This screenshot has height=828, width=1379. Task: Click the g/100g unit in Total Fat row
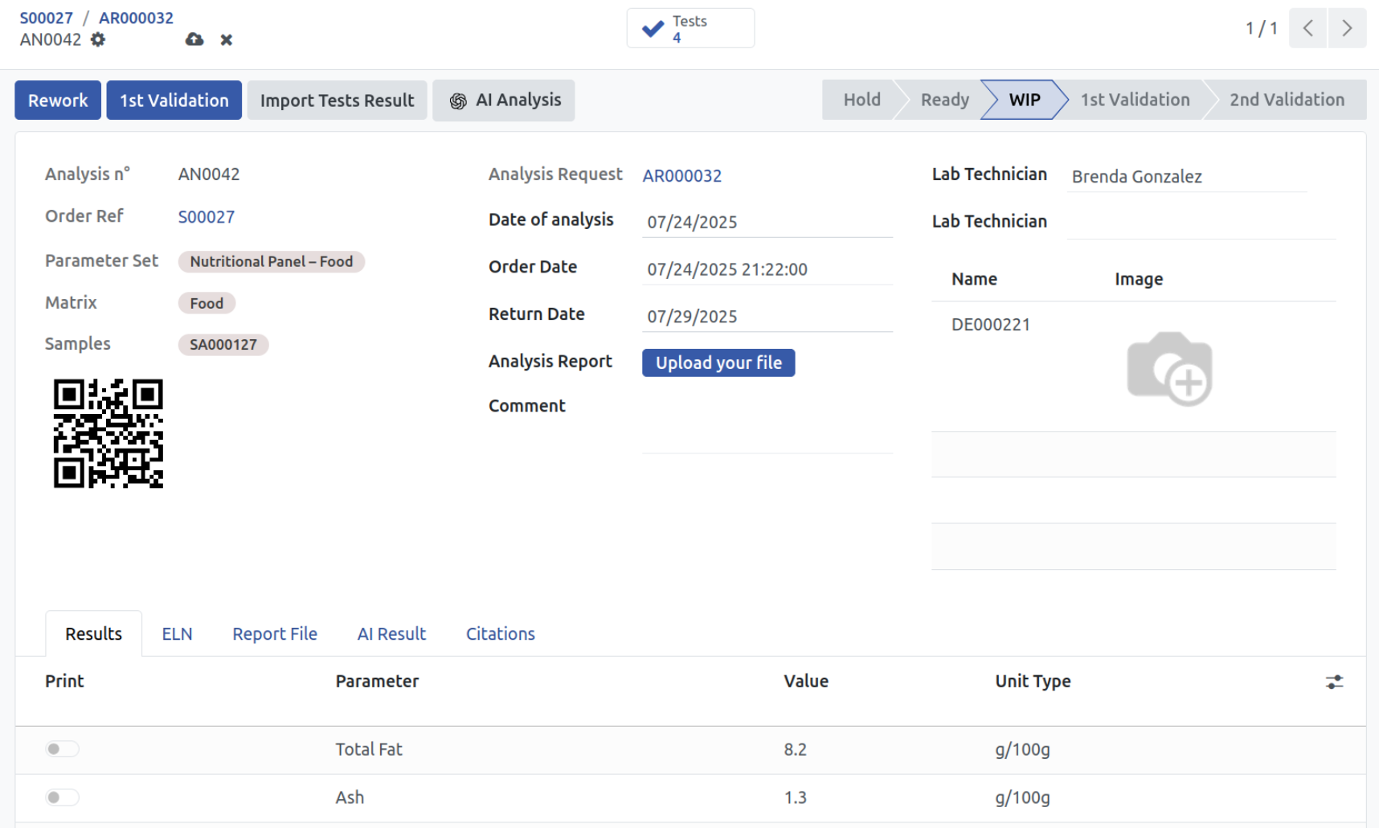point(1022,749)
